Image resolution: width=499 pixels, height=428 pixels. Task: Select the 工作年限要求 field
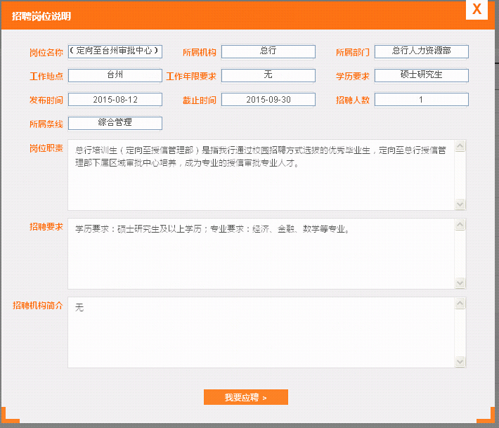coord(268,75)
